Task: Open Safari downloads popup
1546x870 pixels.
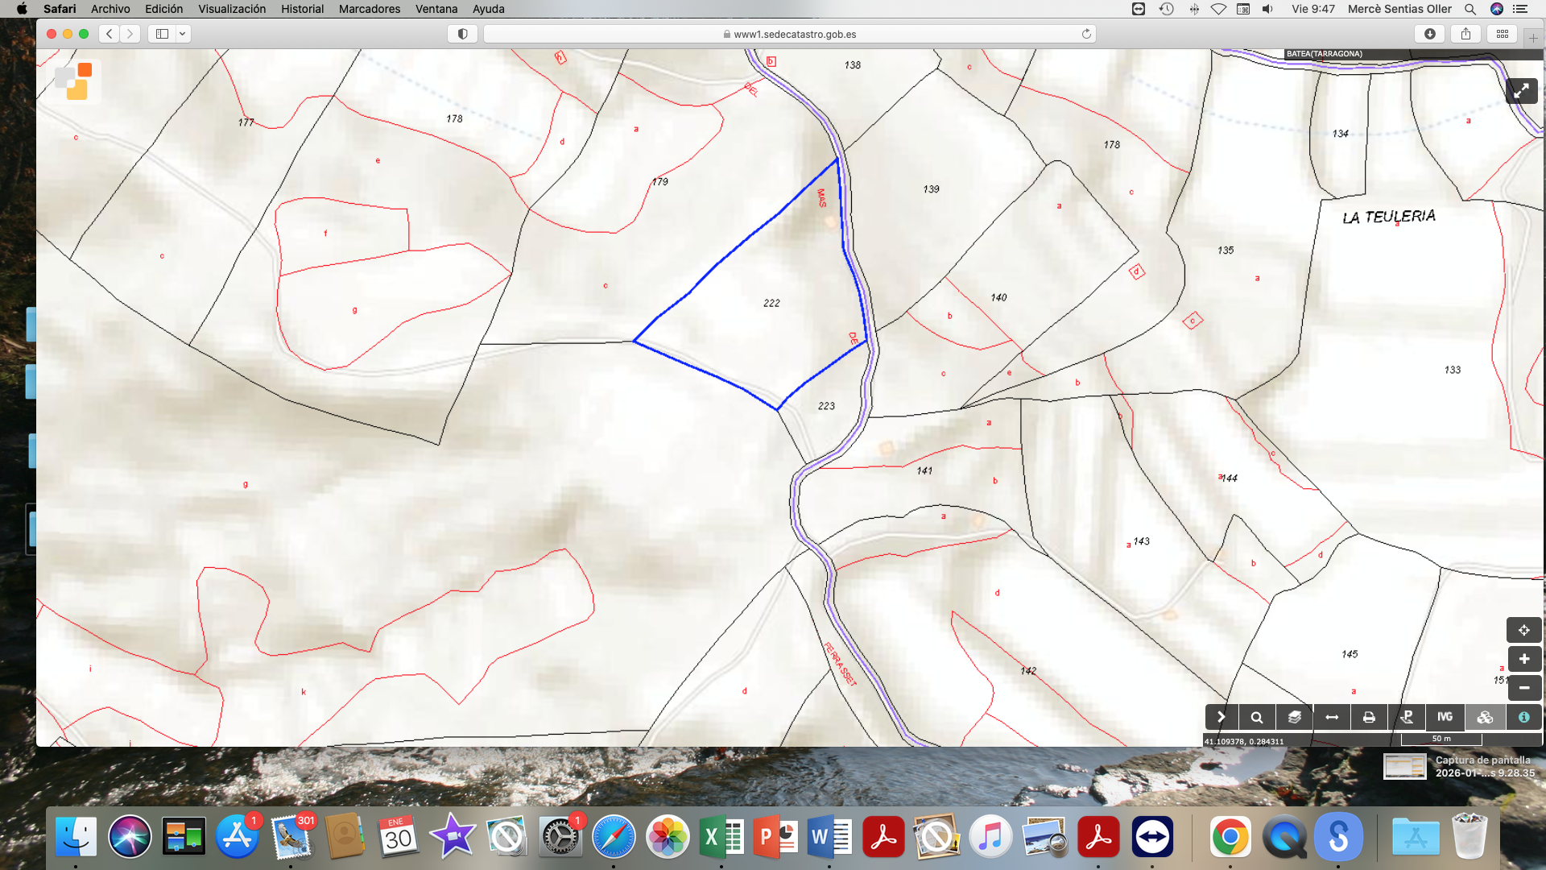Action: pos(1430,34)
